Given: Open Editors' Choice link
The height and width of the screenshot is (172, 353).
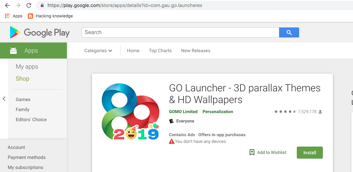Looking at the screenshot, I should coord(31,119).
